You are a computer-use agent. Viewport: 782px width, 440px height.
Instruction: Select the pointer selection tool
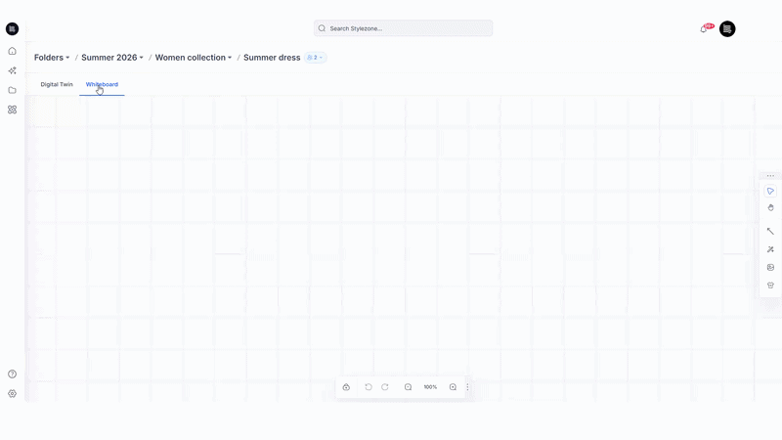[x=770, y=192]
